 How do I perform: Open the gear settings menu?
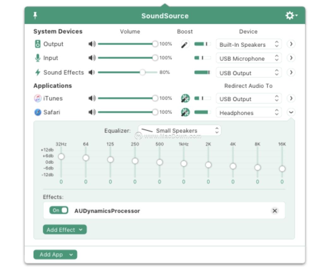[x=291, y=15]
